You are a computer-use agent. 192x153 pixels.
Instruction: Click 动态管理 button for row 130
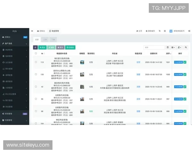(x=178, y=75)
